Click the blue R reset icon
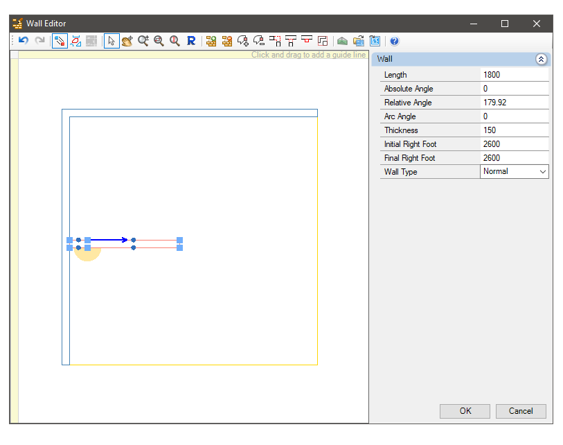 click(191, 41)
